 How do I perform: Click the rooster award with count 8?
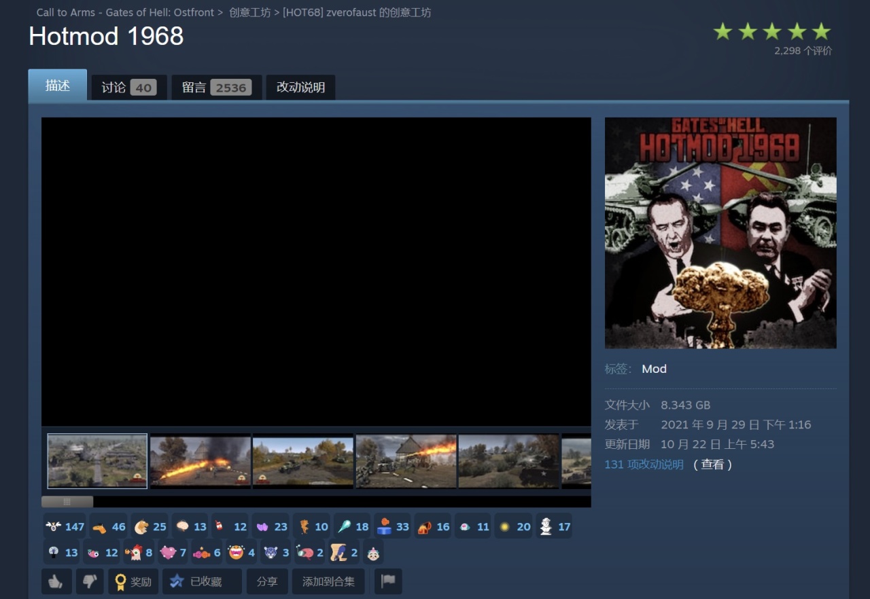coord(139,553)
